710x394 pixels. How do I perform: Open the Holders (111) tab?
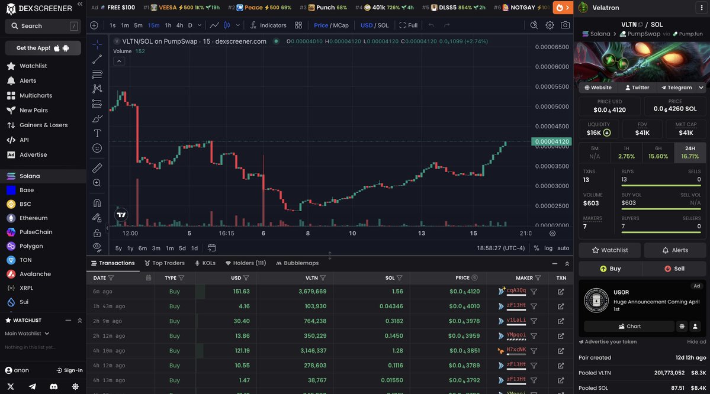pyautogui.click(x=245, y=263)
